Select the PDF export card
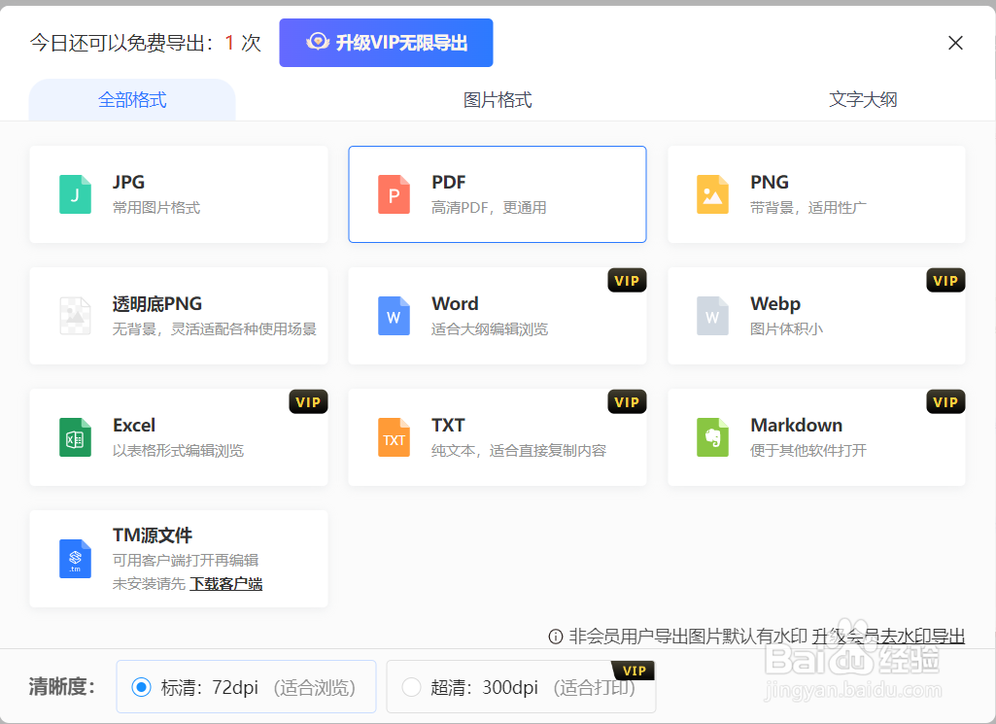The width and height of the screenshot is (996, 724). click(498, 194)
